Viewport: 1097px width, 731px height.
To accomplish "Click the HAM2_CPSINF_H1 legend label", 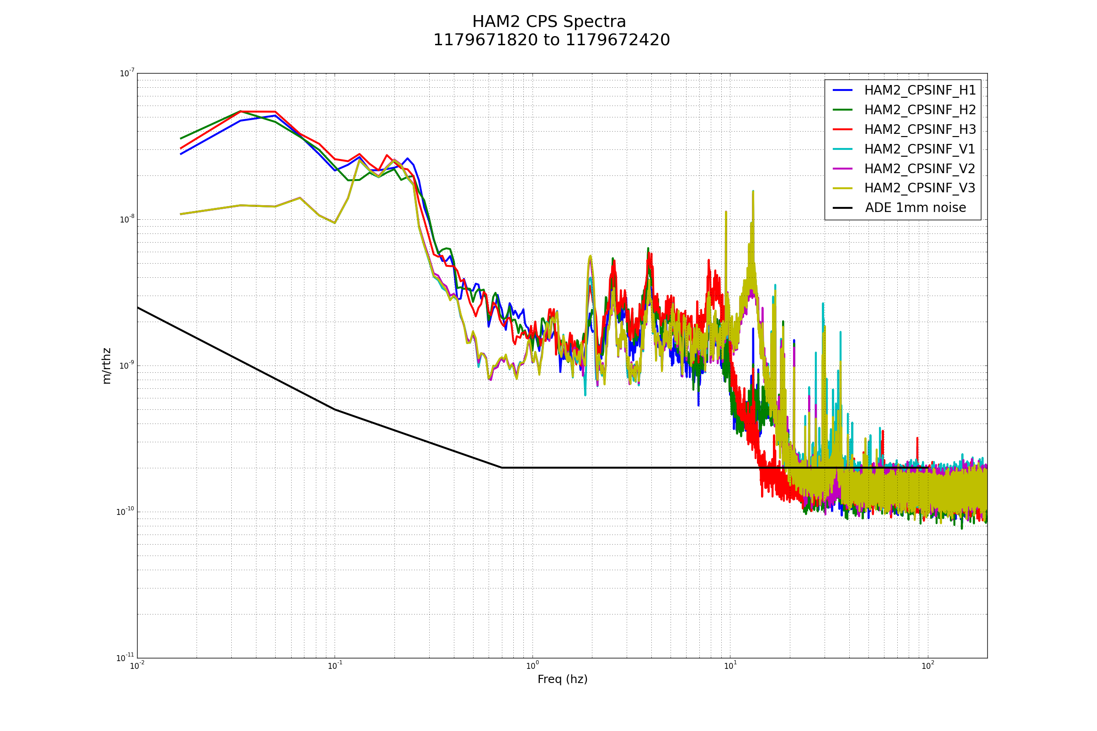I will [920, 90].
